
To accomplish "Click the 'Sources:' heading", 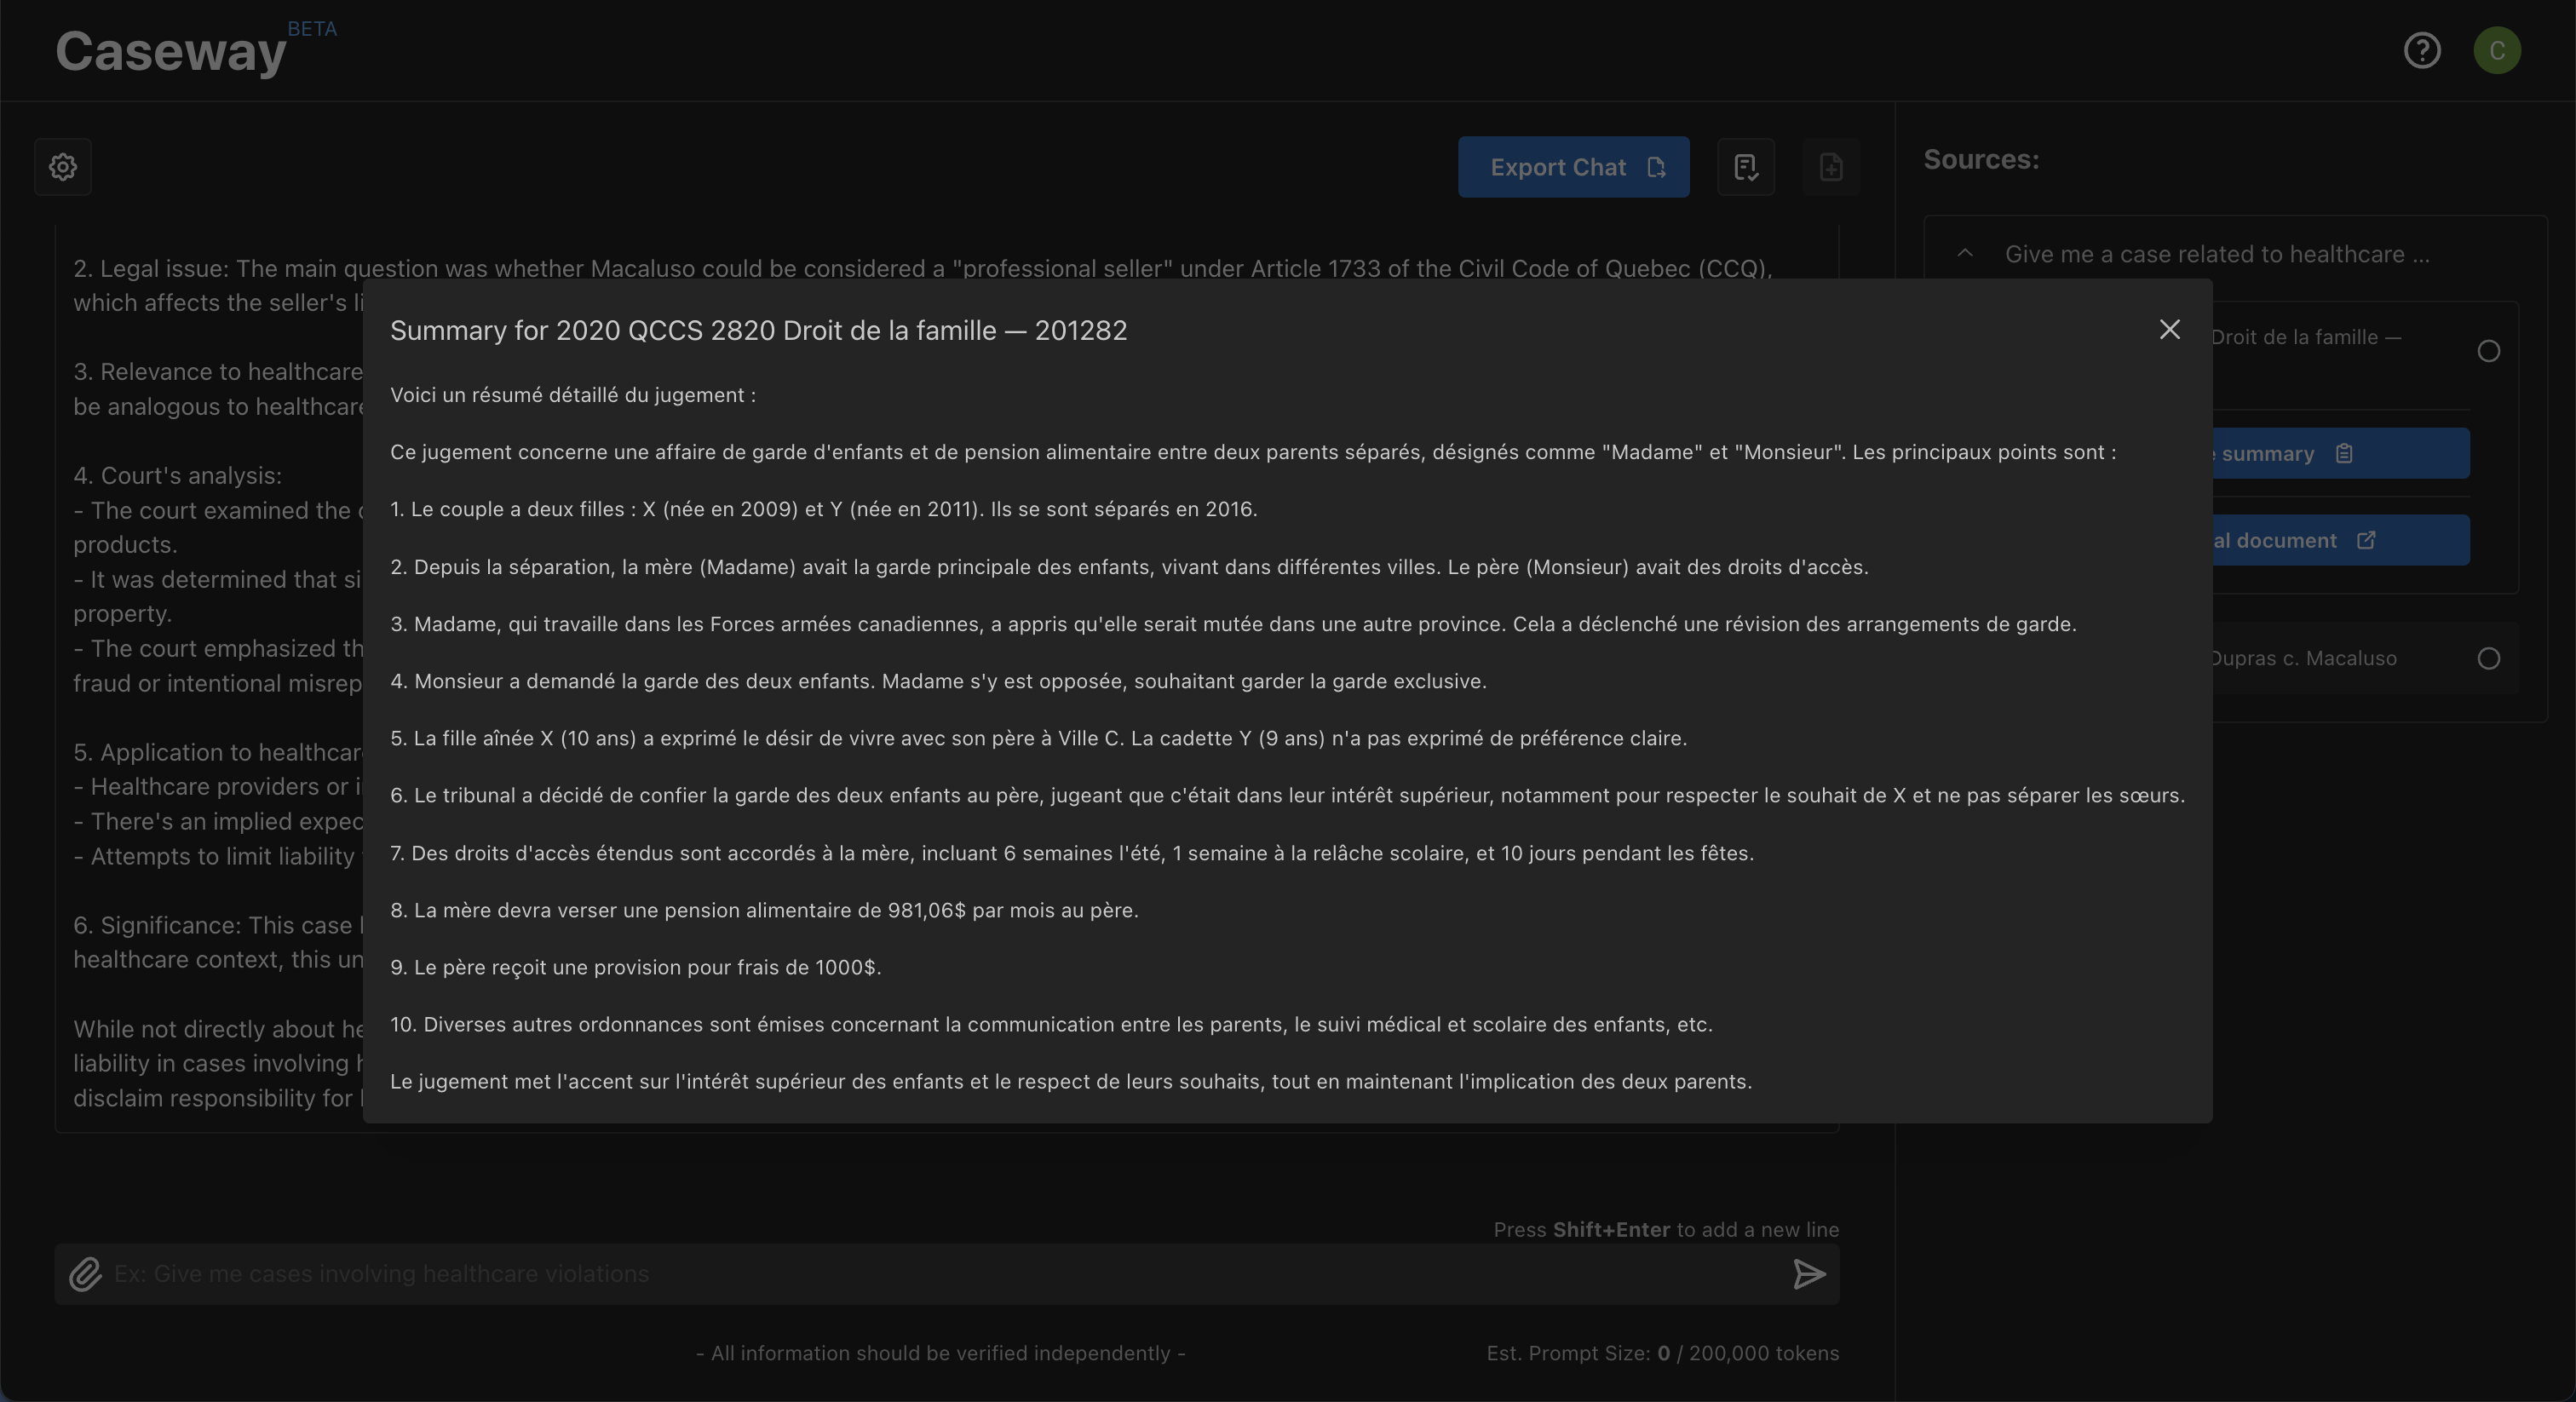I will [1980, 160].
